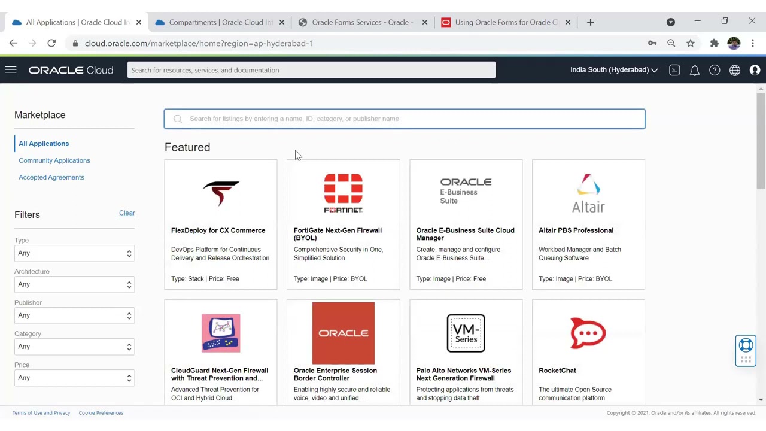Open FortiGate Next-Gen Firewall (BYOL) listing

[338, 234]
